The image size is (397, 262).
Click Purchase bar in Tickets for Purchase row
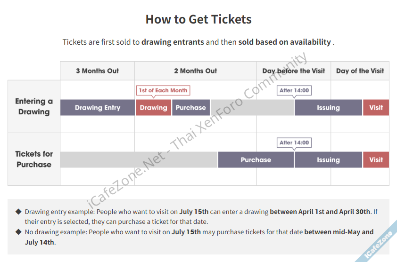tap(256, 160)
